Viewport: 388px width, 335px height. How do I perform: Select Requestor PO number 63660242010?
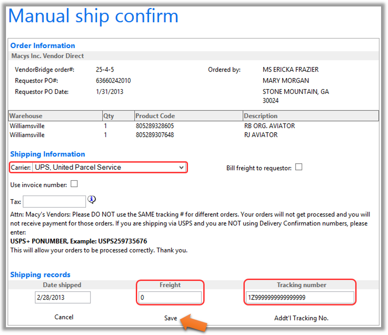point(113,81)
